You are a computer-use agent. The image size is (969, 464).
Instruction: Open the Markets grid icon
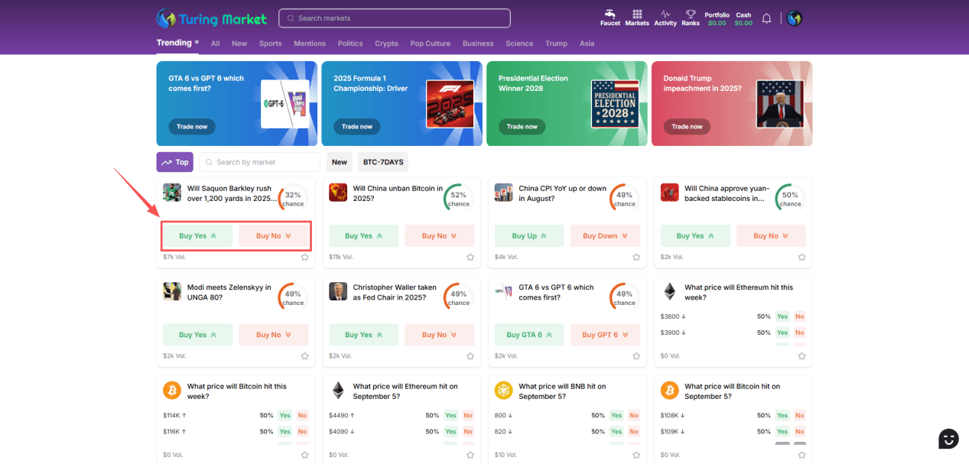point(637,18)
